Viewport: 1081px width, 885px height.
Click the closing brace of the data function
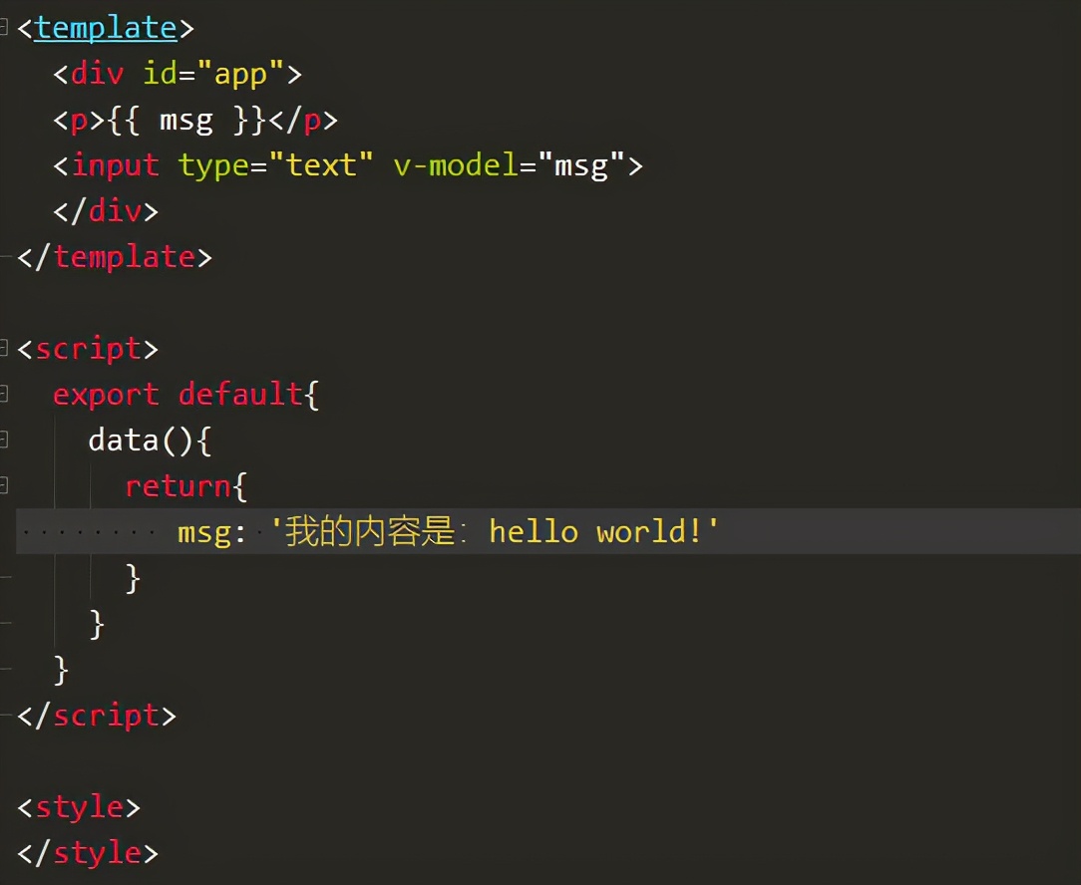pos(97,624)
